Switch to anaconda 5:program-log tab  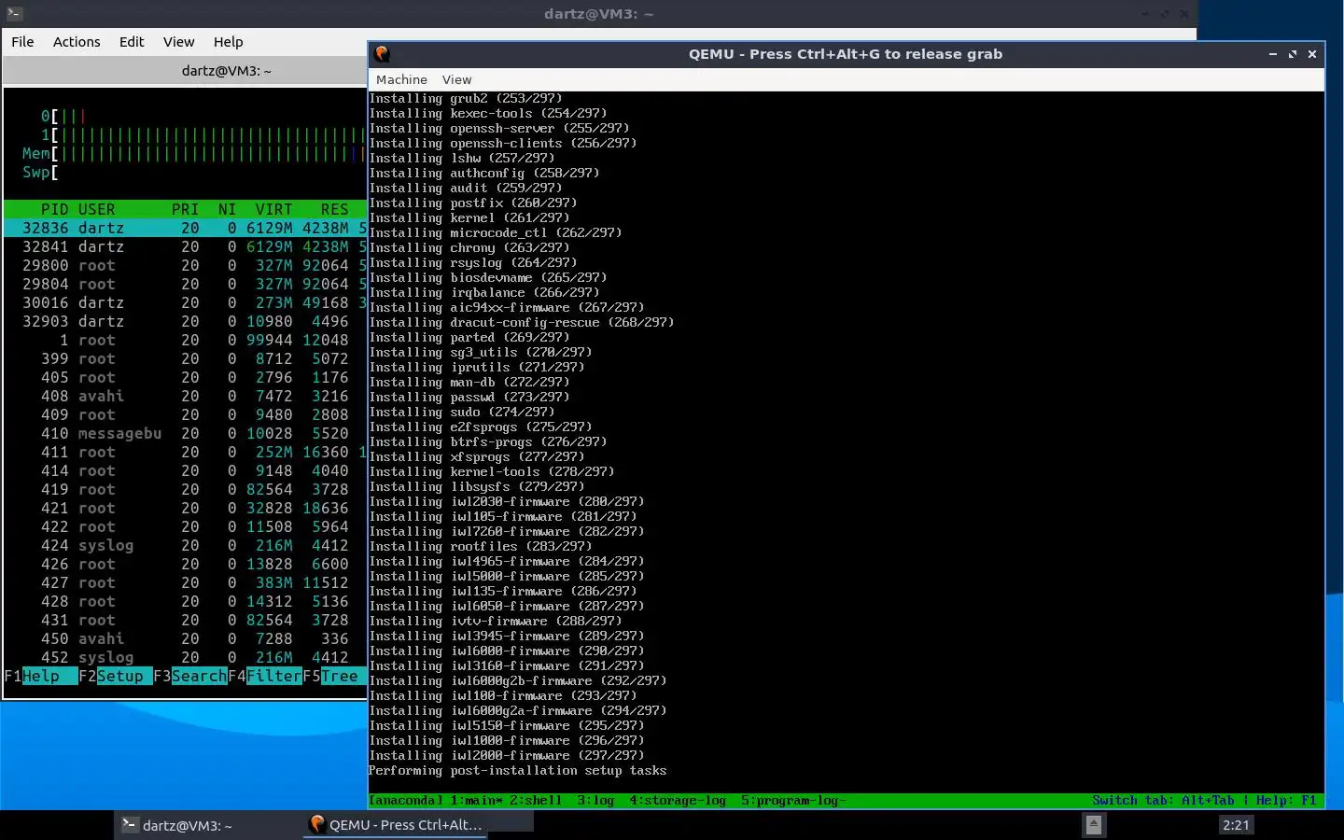(x=793, y=800)
